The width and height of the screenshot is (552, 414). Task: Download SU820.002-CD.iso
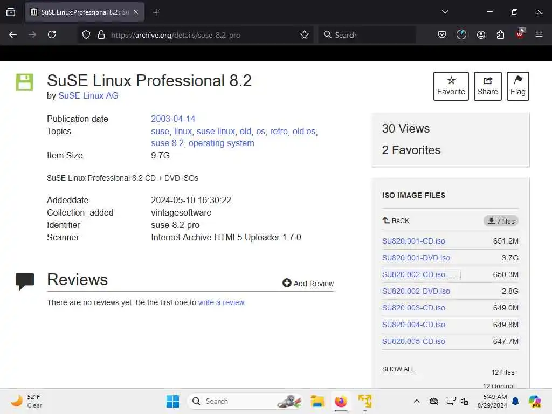click(x=413, y=274)
